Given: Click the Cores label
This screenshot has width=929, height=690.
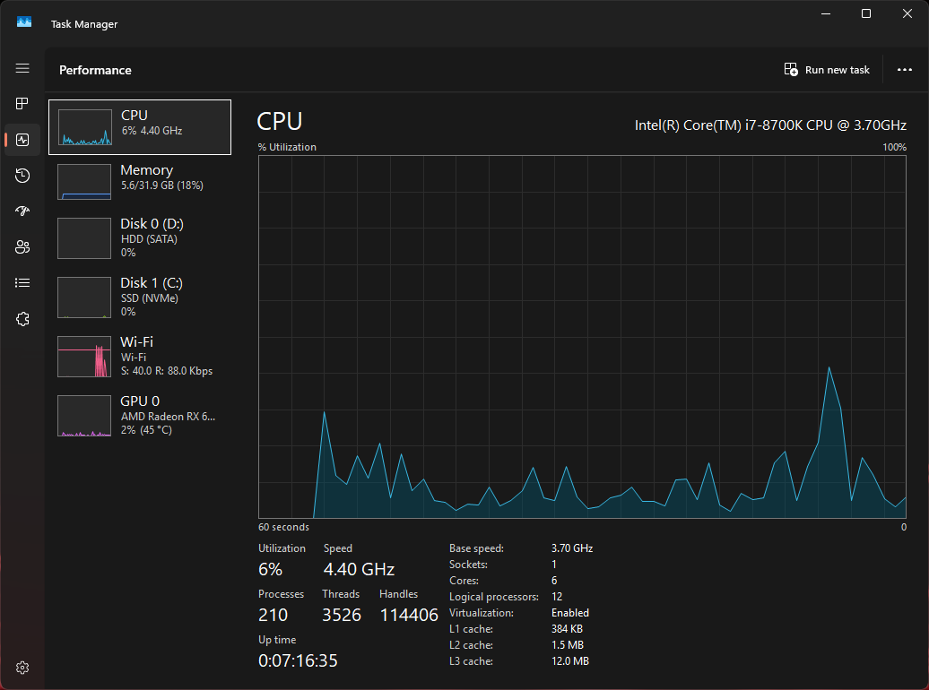Looking at the screenshot, I should click(x=464, y=581).
